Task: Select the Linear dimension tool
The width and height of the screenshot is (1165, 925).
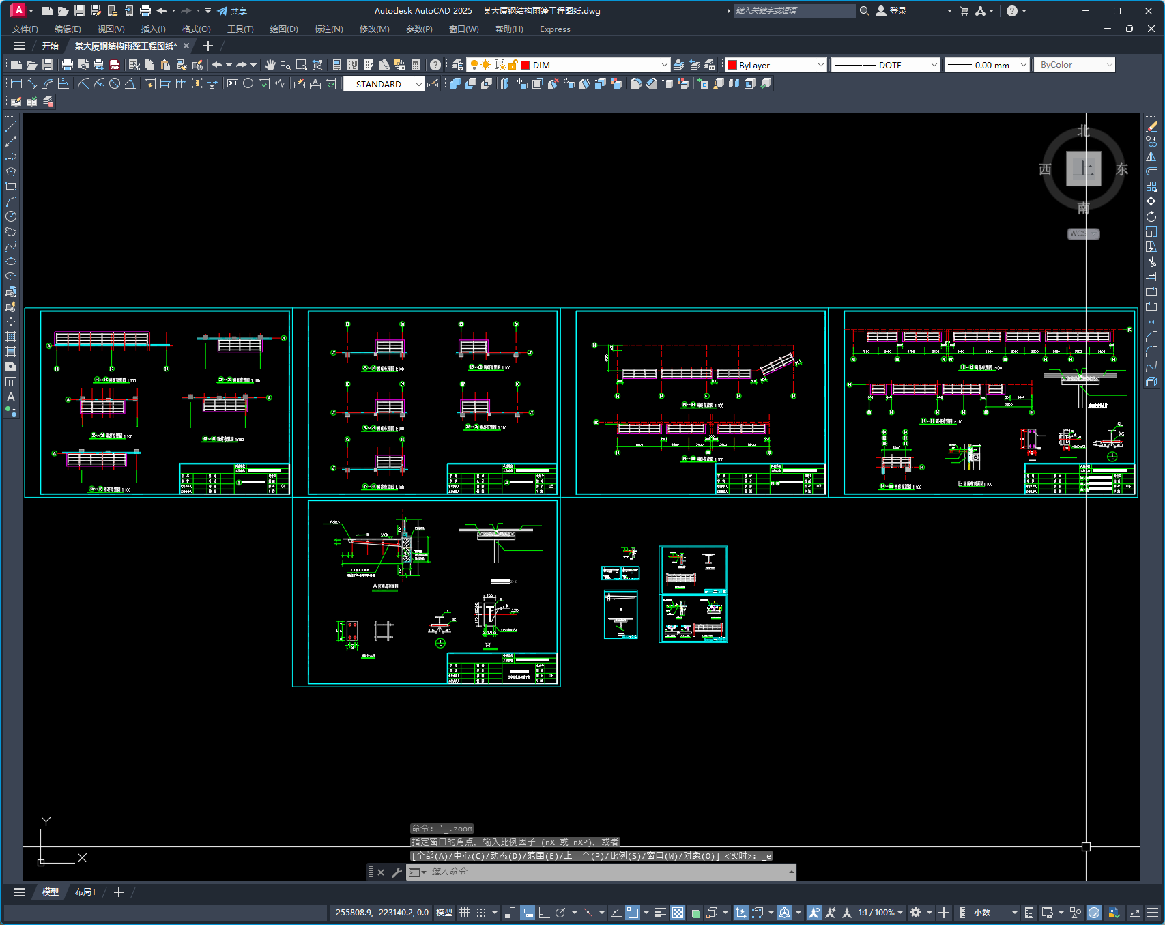Action: (16, 83)
